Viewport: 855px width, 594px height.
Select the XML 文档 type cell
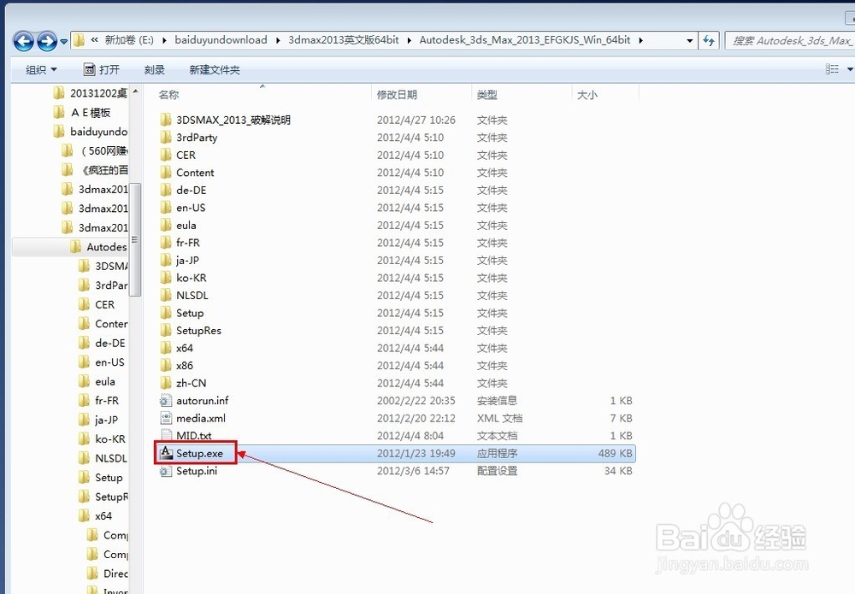499,418
